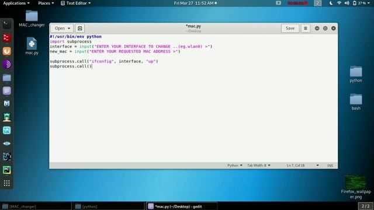Image resolution: width=374 pixels, height=210 pixels.
Task: Switch to python taskbar window
Action: point(109,206)
